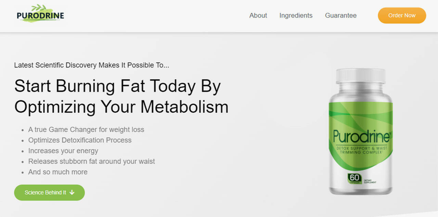438x217 pixels.
Task: Open the Guarantee page link
Action: coord(340,15)
